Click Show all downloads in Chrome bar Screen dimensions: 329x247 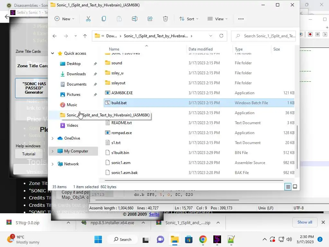(x=305, y=222)
